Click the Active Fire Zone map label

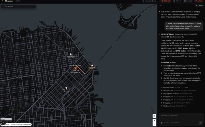click(x=75, y=66)
